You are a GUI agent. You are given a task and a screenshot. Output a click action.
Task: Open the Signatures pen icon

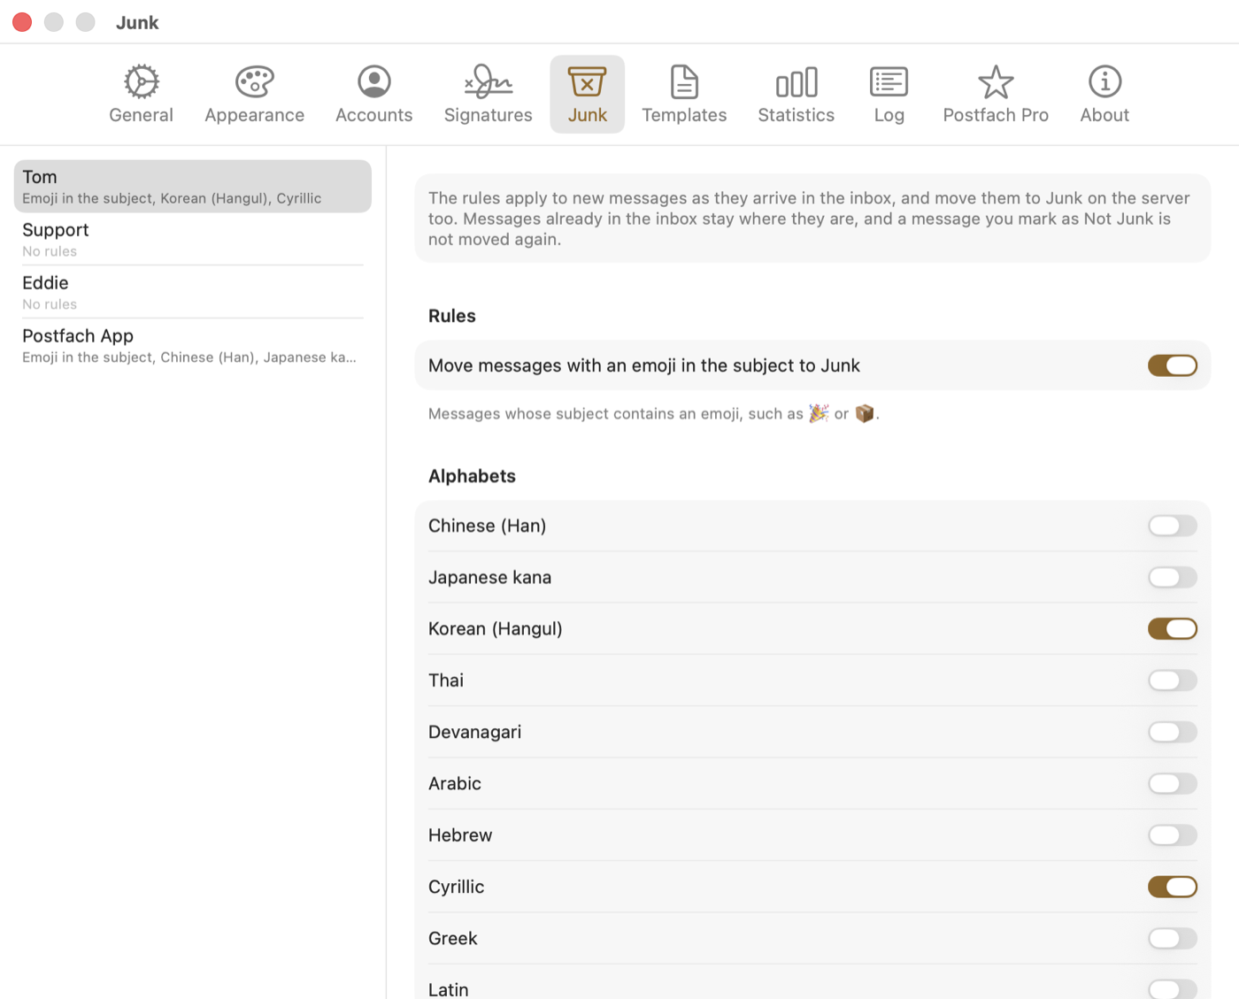tap(488, 82)
